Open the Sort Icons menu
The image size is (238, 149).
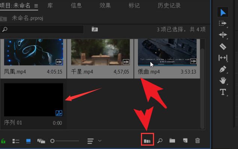pos(90,141)
